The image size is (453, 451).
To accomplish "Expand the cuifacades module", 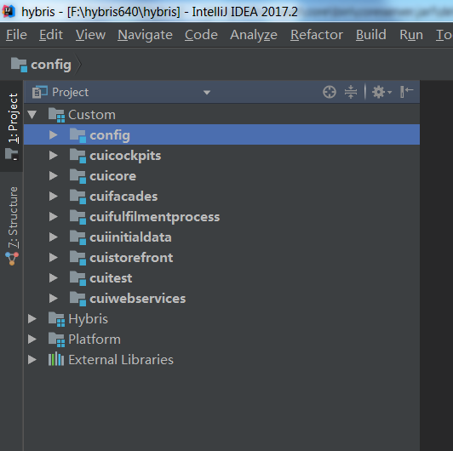I will [53, 197].
